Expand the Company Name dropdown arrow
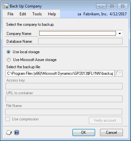The width and height of the screenshot is (131, 141). coord(120,34)
